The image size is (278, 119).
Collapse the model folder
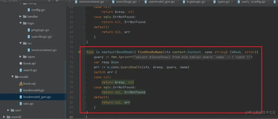(12, 77)
